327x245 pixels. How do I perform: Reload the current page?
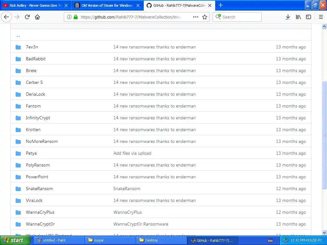tap(27, 17)
